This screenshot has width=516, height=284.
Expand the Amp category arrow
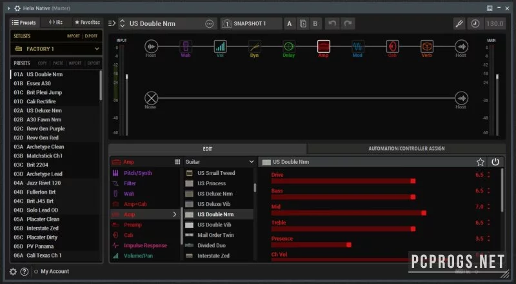tap(174, 214)
